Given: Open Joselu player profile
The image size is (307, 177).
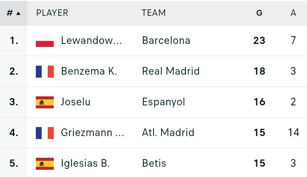Looking at the screenshot, I should click(75, 102).
